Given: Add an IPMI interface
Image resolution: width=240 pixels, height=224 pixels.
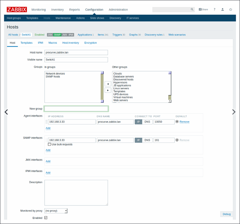Looking at the screenshot, I should (48, 172).
